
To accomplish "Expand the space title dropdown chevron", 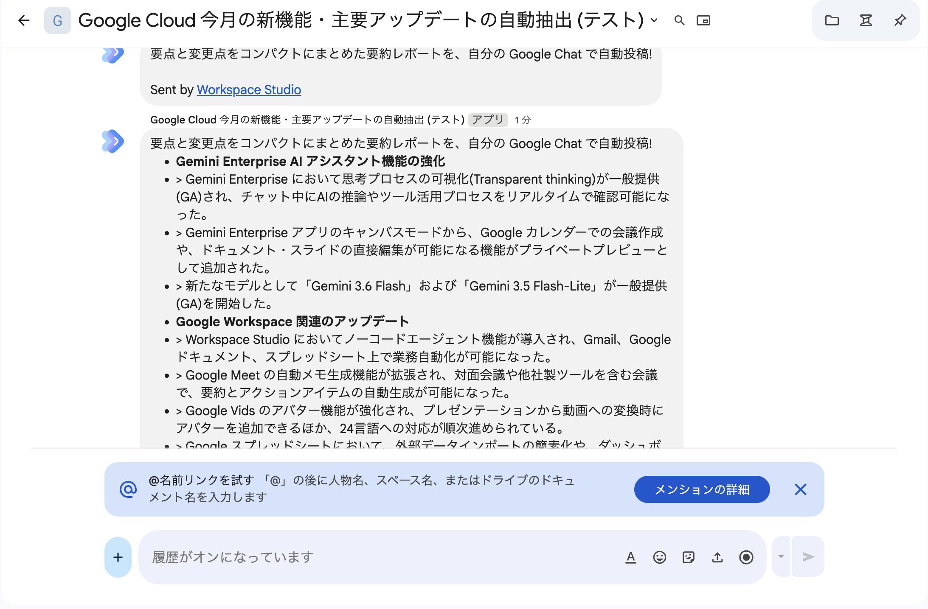I will point(654,20).
